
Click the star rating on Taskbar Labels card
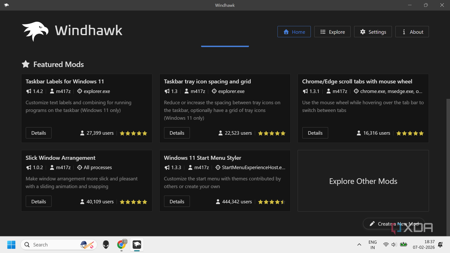coord(133,133)
